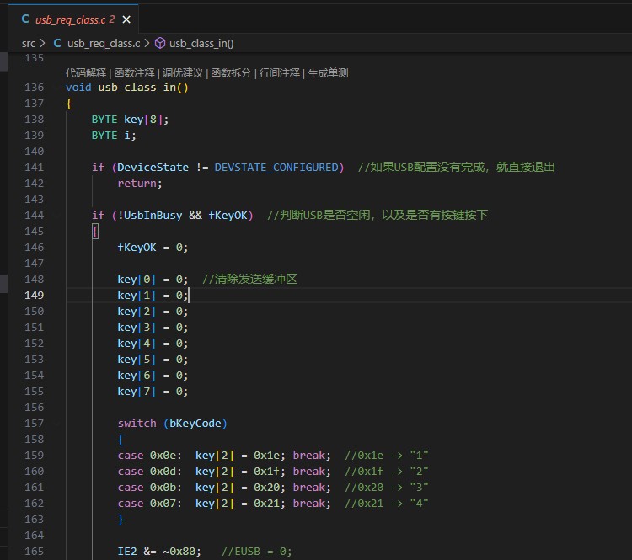This screenshot has width=632, height=560.
Task: Click opening brace on line 145
Action: tap(95, 232)
